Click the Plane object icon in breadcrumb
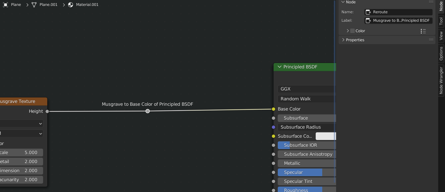The image size is (445, 192). coord(6,5)
